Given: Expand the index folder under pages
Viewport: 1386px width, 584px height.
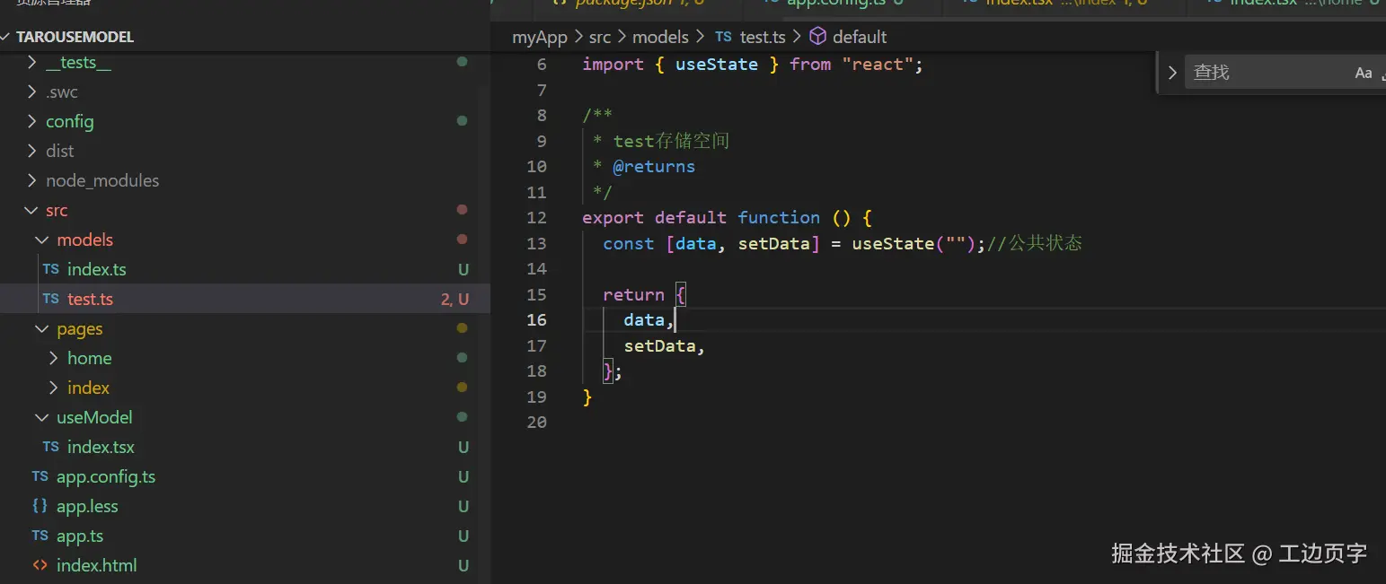Looking at the screenshot, I should tap(54, 388).
